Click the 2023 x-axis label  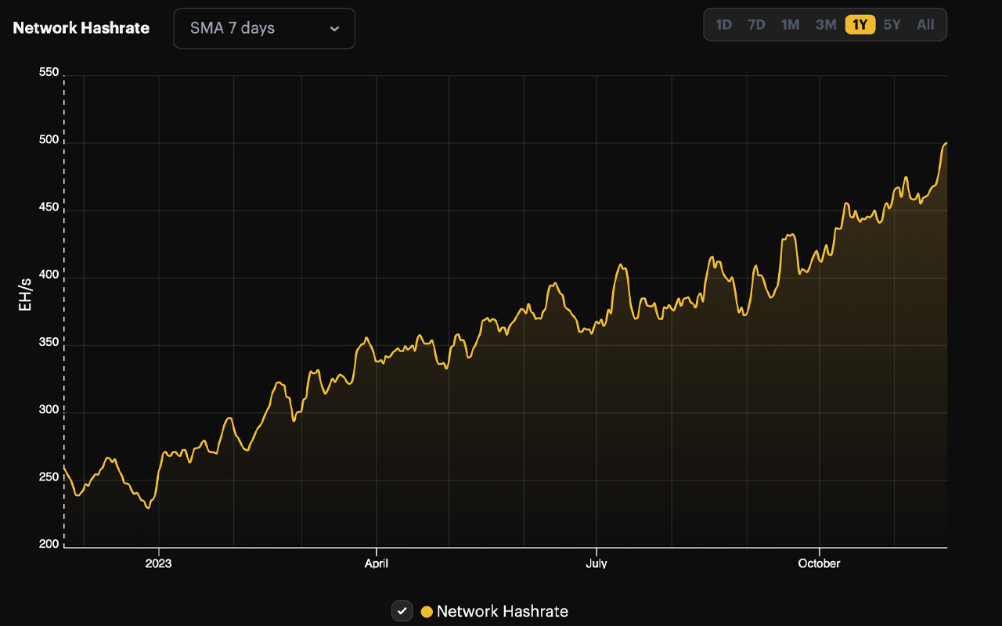pos(160,563)
